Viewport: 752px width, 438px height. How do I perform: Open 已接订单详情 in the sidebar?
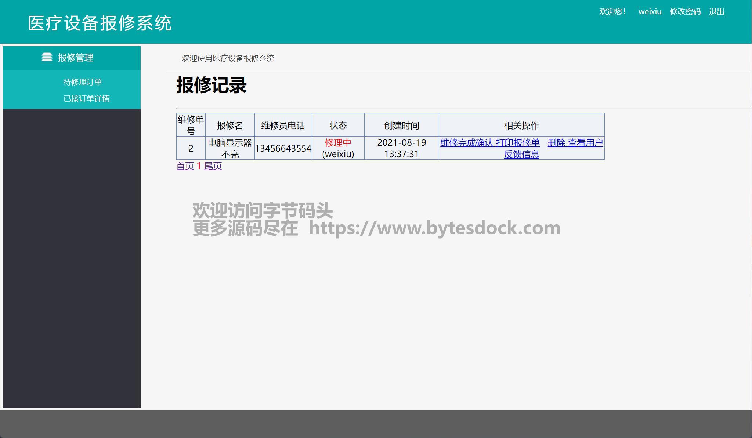[86, 98]
